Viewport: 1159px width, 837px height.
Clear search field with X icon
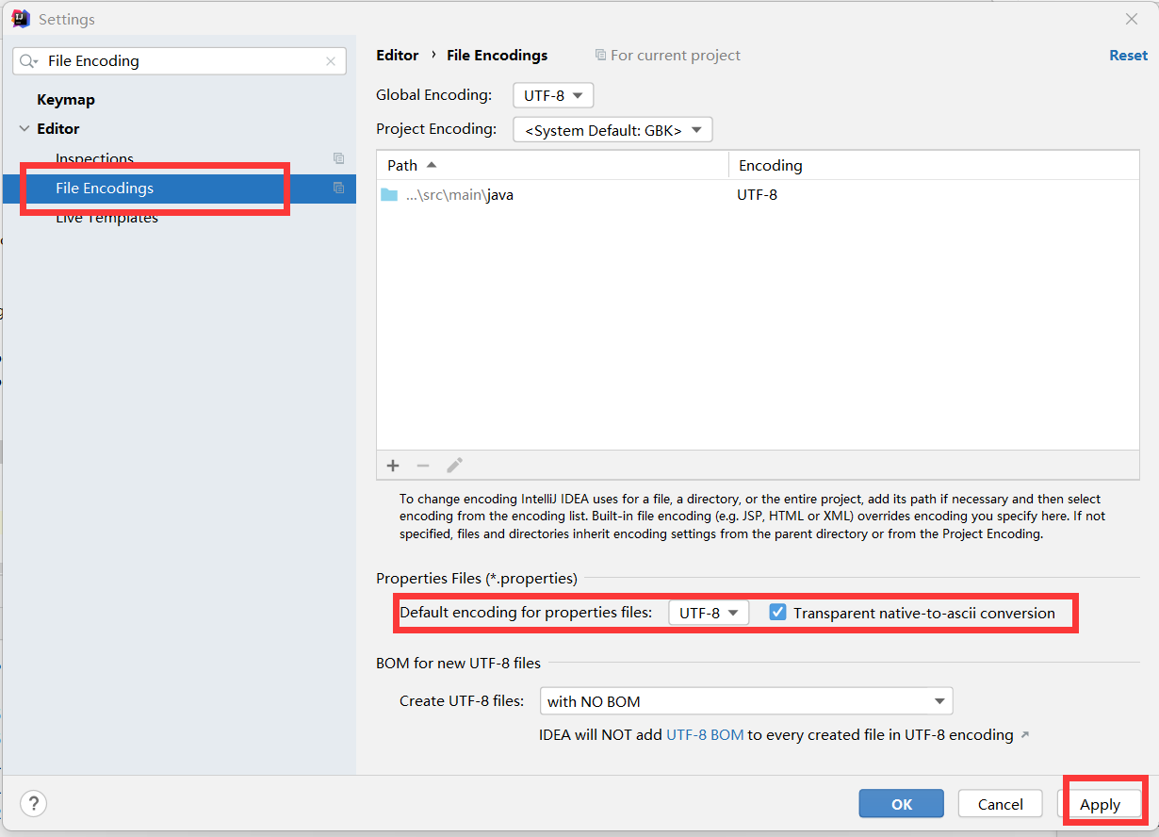tap(331, 61)
